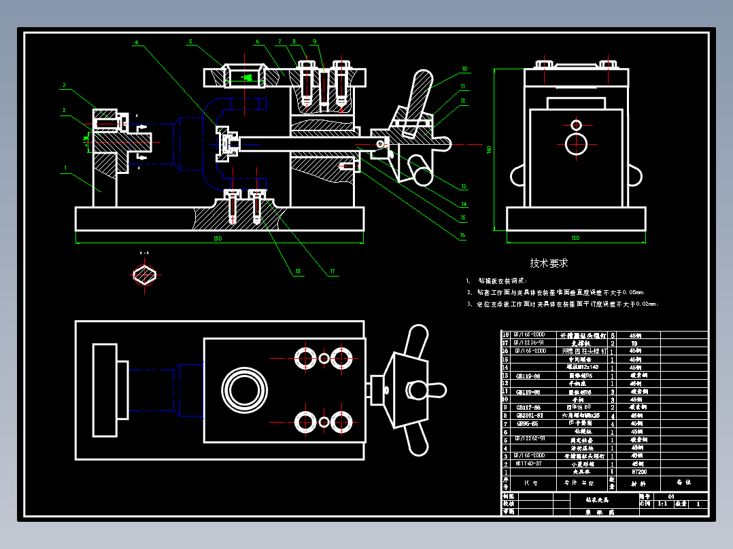Click technical requirement line 3 mentioning 0.02mm
Viewport: 733px width, 549px height.
(x=562, y=304)
